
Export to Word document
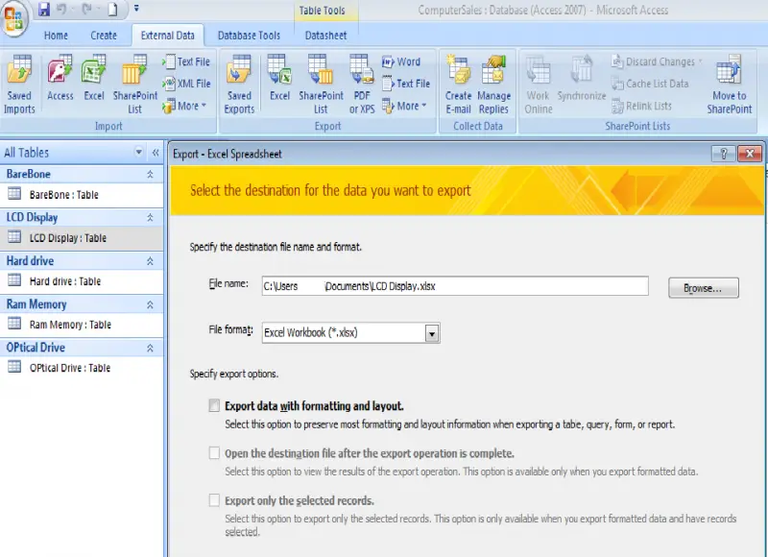(401, 61)
